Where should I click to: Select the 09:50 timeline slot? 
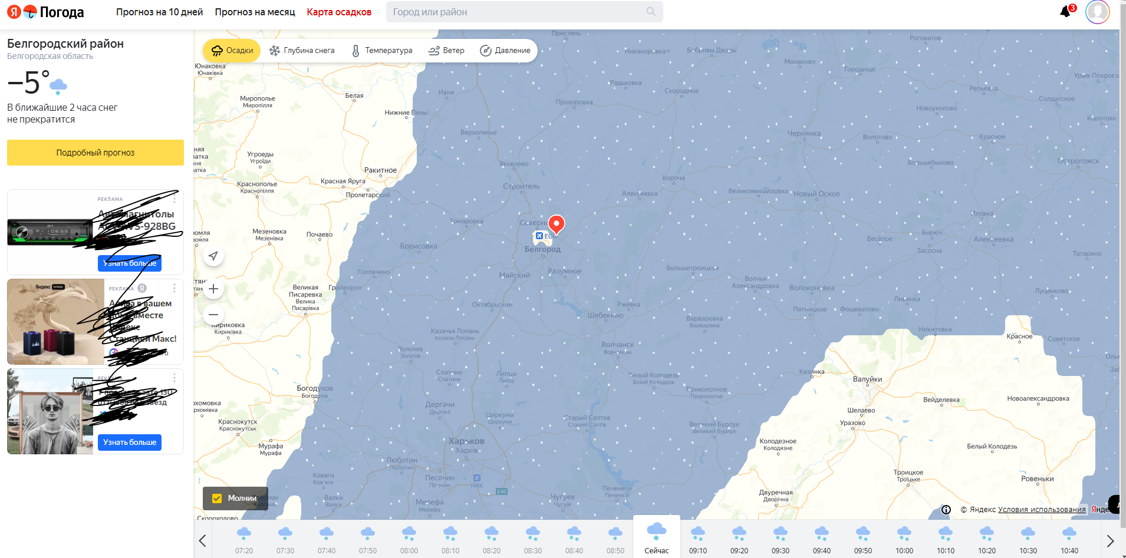[x=863, y=540]
